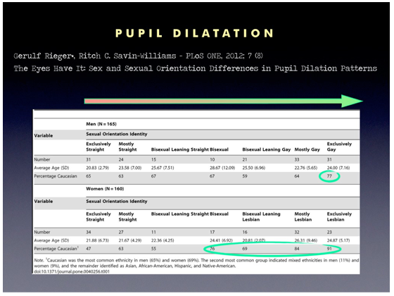This screenshot has height=296, width=394.
Task: Click the Mostly Lesbian column header
Action: (x=303, y=217)
